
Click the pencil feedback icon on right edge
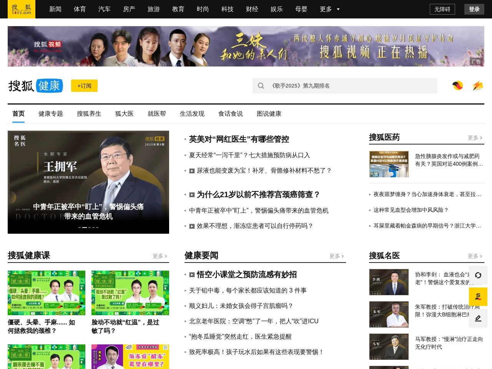point(478,318)
